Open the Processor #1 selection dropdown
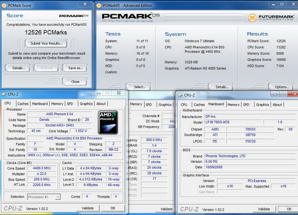This screenshot has height=215, width=298. pos(44,197)
